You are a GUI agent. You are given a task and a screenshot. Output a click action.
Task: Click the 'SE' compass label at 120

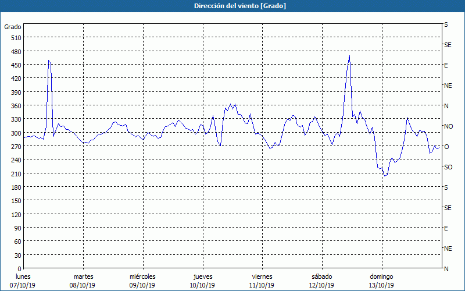[x=448, y=208]
